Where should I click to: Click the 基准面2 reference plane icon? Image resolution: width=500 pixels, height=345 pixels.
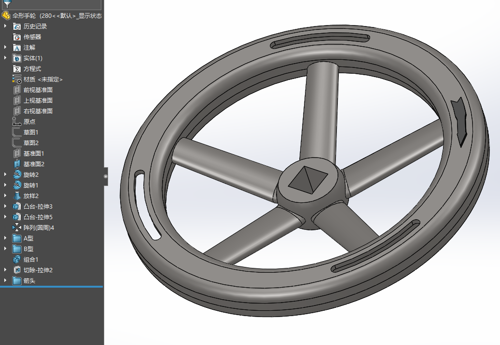point(16,164)
